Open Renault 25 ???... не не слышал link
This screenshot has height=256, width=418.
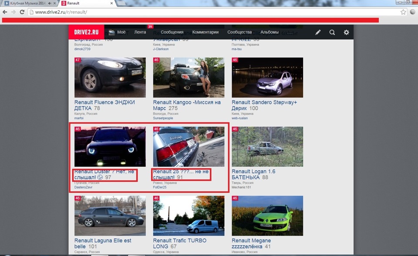pos(180,175)
